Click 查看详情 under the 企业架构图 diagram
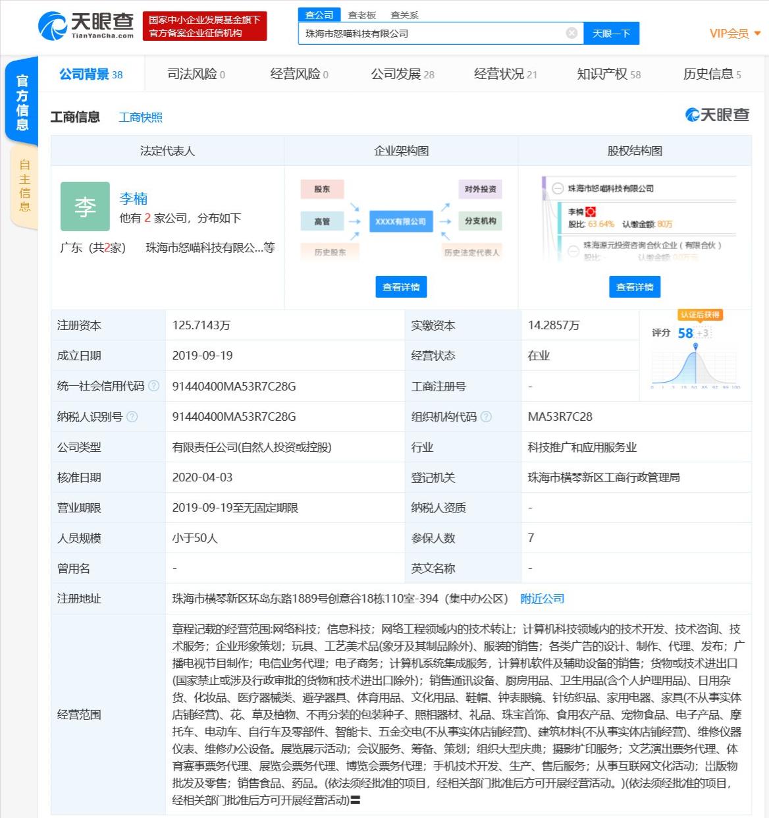This screenshot has height=818, width=769. coord(402,286)
